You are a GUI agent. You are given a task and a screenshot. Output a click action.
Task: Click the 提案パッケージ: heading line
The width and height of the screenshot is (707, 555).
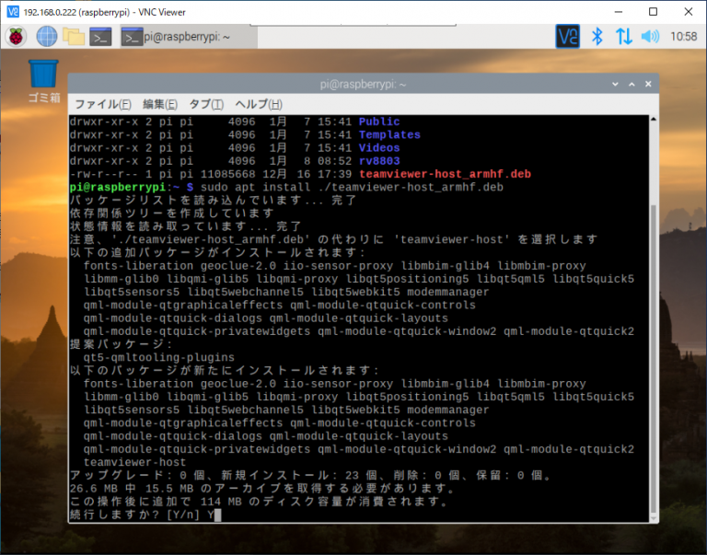coord(122,344)
